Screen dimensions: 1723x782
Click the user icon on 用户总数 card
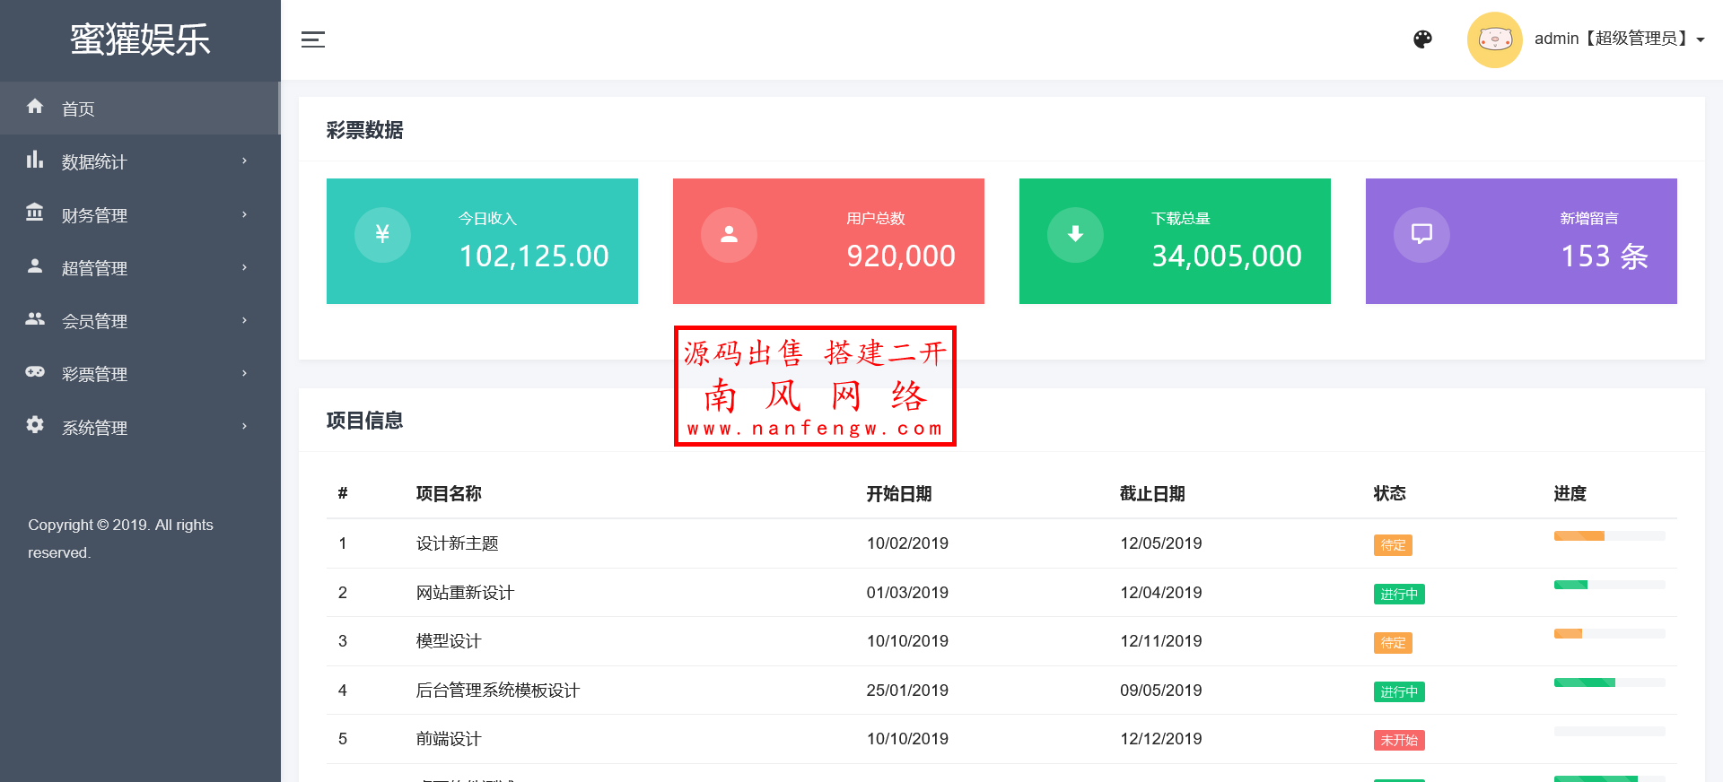(729, 235)
